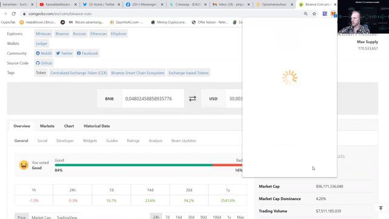
Task: Select the Developer sub-tab
Action: tap(65, 141)
